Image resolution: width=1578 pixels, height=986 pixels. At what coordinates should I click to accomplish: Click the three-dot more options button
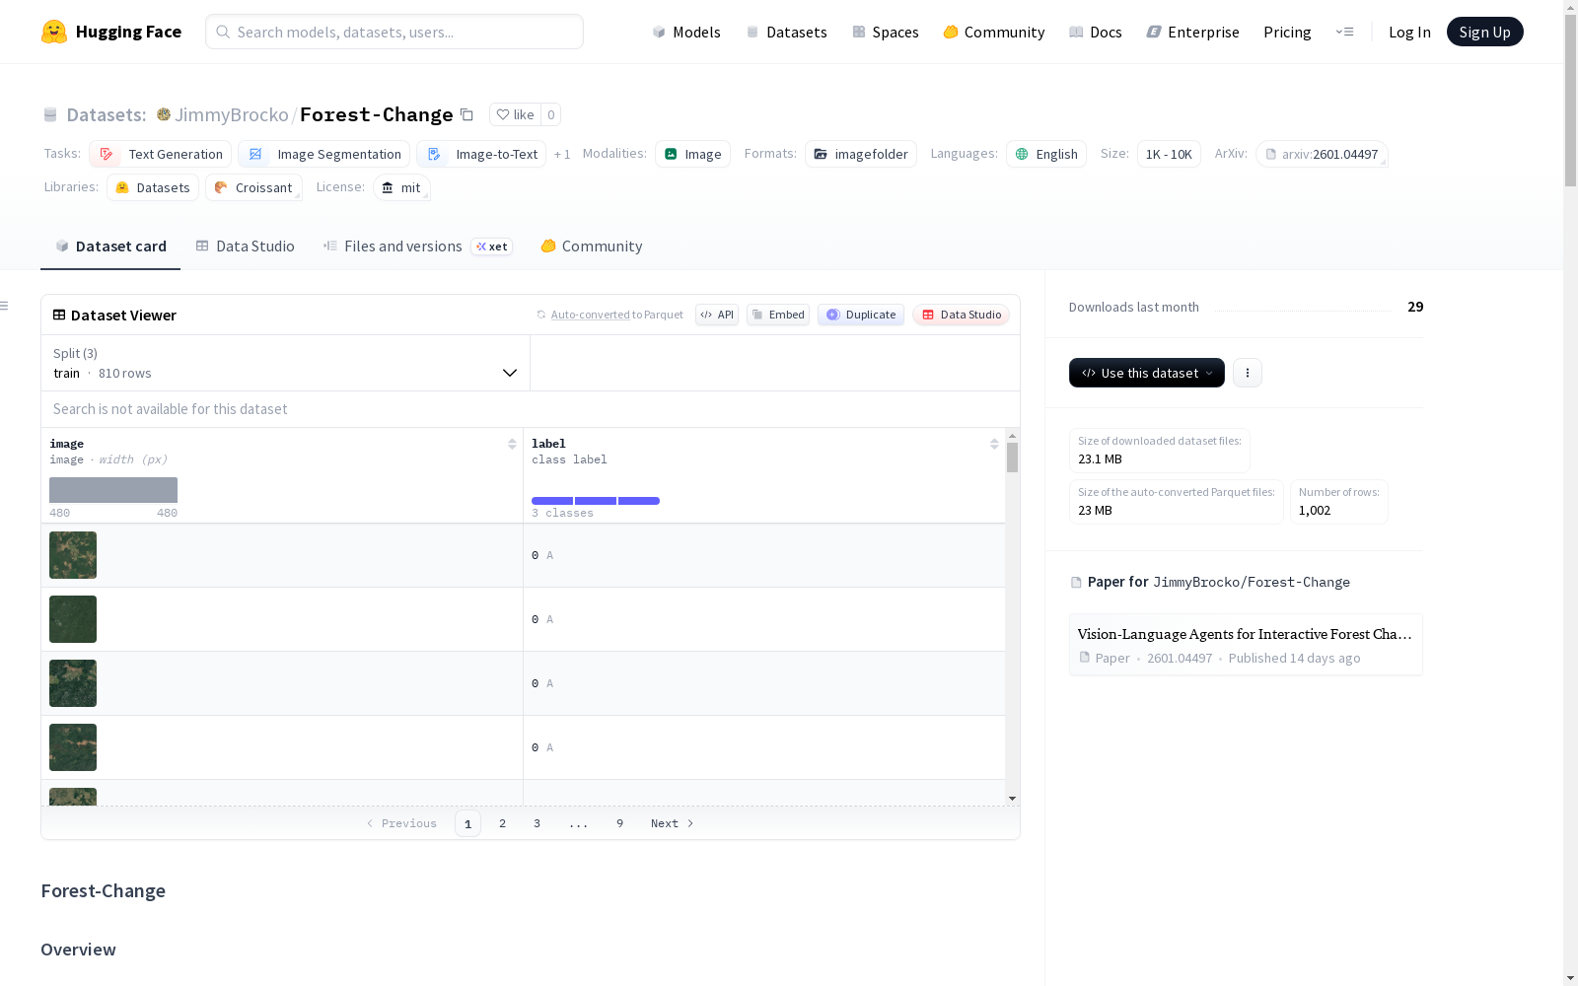pyautogui.click(x=1248, y=373)
